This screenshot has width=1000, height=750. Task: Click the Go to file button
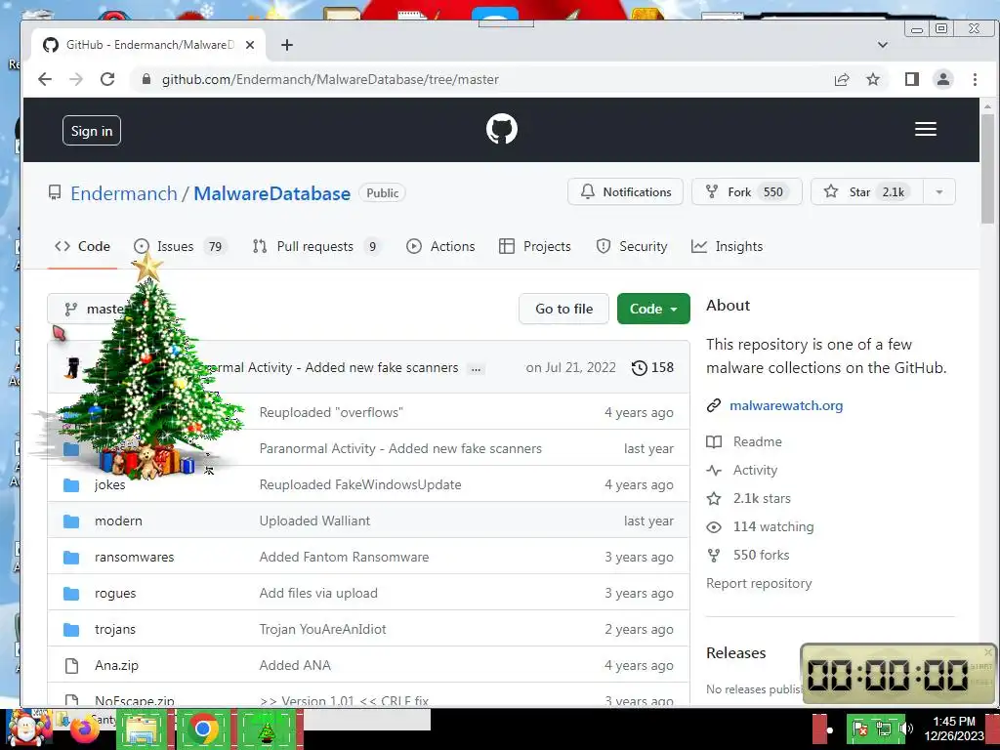[563, 309]
